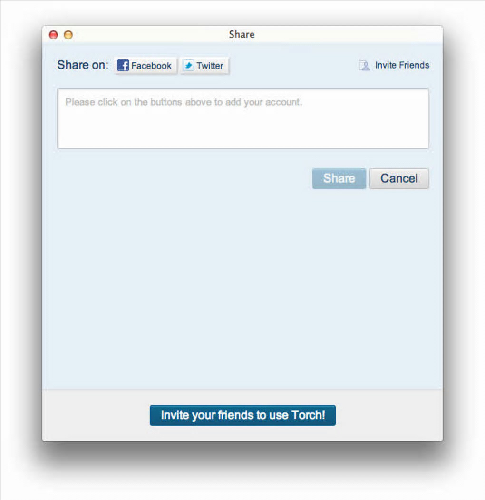Viewport: 485px width, 500px height.
Task: Click the faded Share button
Action: click(x=339, y=178)
